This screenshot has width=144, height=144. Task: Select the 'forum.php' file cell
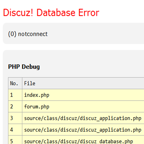pyautogui.click(x=83, y=106)
